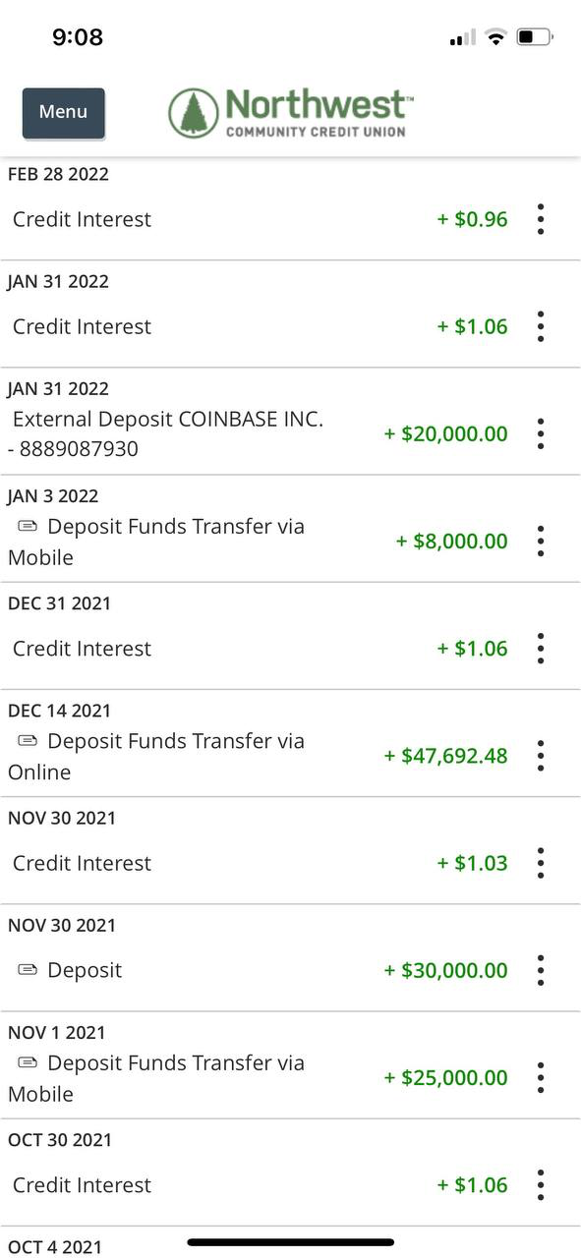Click the Coinbase deposit description text
The height and width of the screenshot is (1258, 581).
[x=165, y=418]
